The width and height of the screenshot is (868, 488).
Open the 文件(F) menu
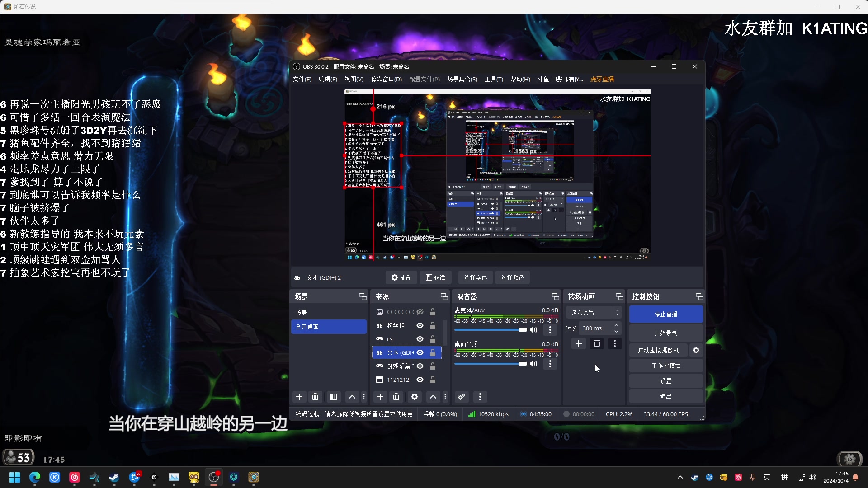[x=302, y=79]
